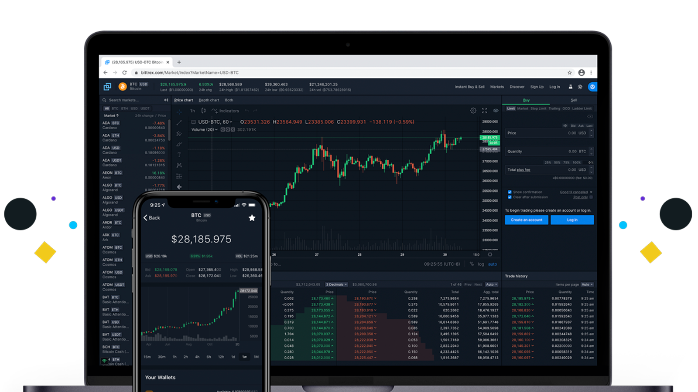Toggle log scale on the chart
The height and width of the screenshot is (392, 698).
[x=481, y=264]
